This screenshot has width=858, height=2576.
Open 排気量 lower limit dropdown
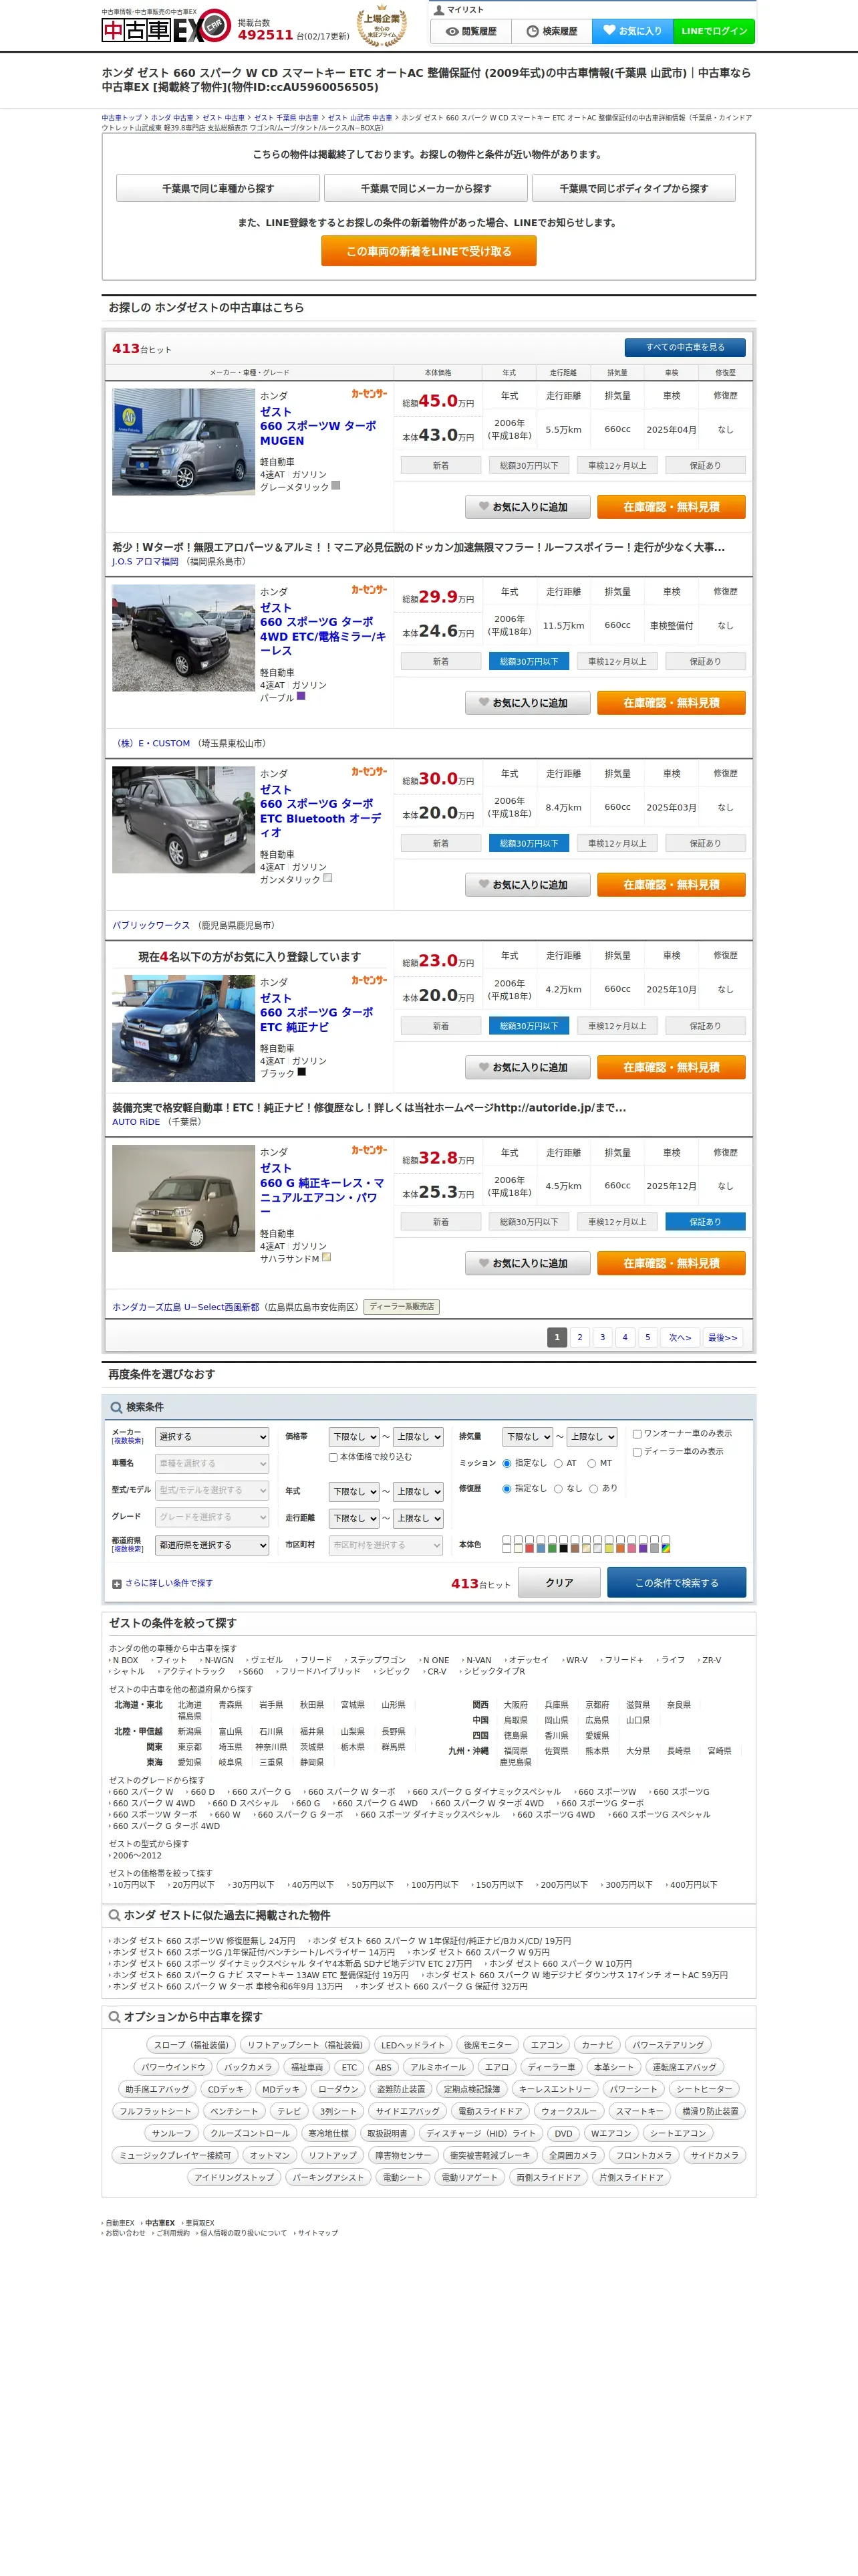527,1437
